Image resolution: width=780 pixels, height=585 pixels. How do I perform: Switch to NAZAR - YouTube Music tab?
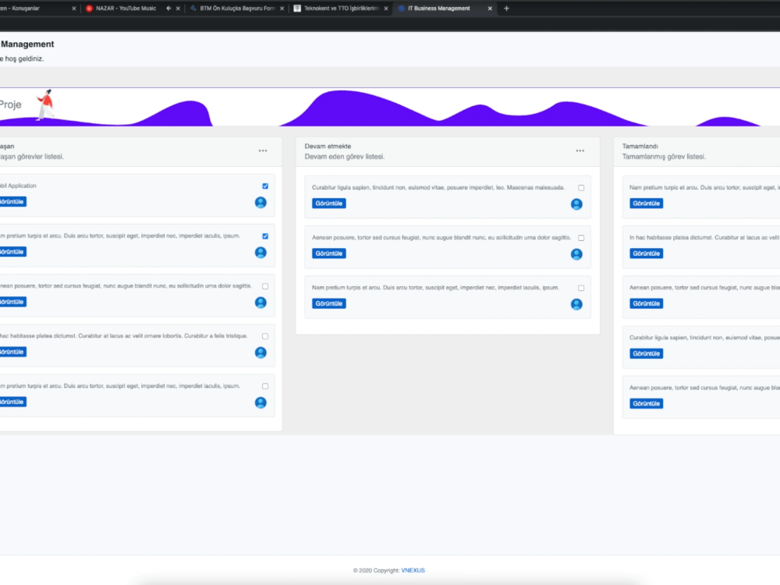coord(126,9)
